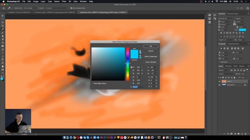This screenshot has width=250, height=140.
Task: Toggle Show Sampling Ring checkbox
Action: (71, 8)
